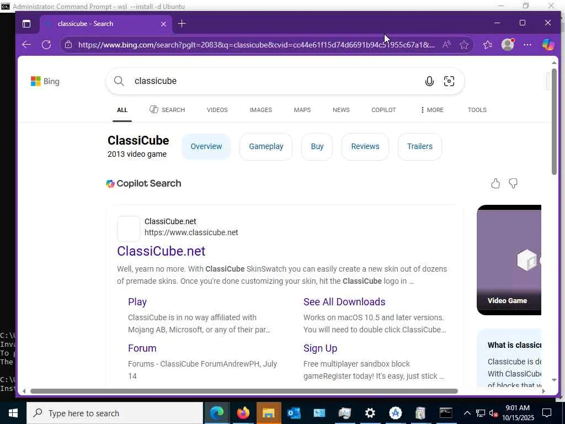
Task: Select the Buy pill
Action: click(x=317, y=146)
